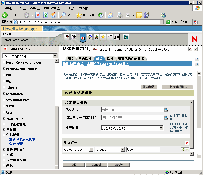The height and width of the screenshot is (175, 203).
Task: Click the sidebar scrollbar up arrow
Action: 57,60
